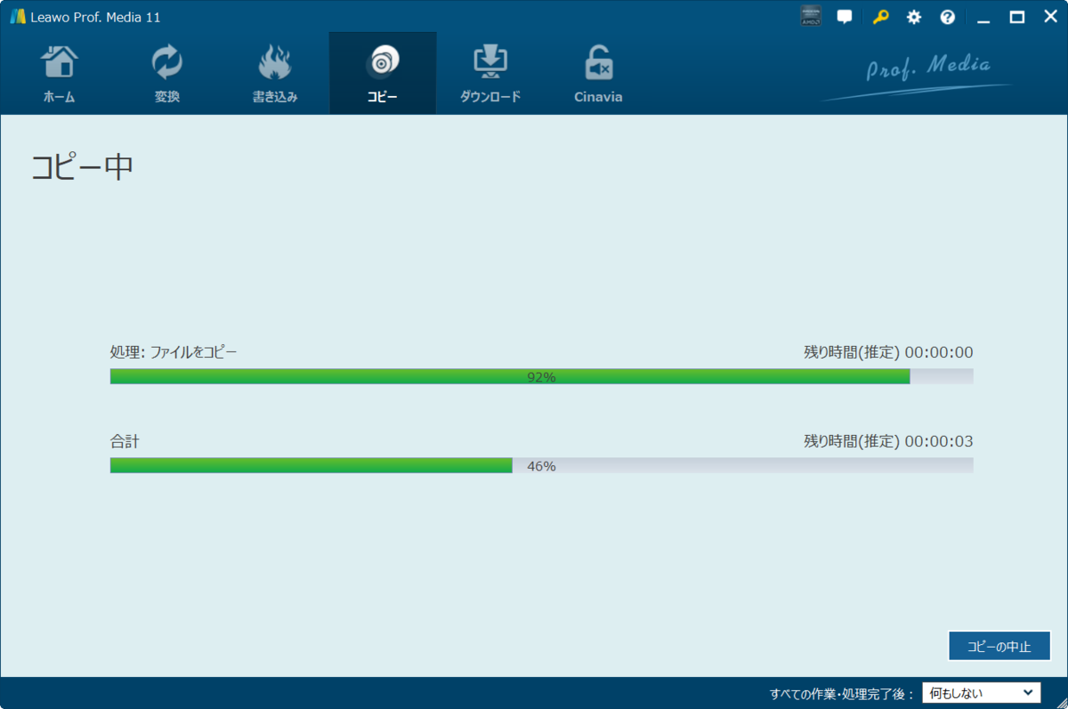The width and height of the screenshot is (1068, 709).
Task: Select the コピー (Copy) module tab
Action: [x=383, y=75]
